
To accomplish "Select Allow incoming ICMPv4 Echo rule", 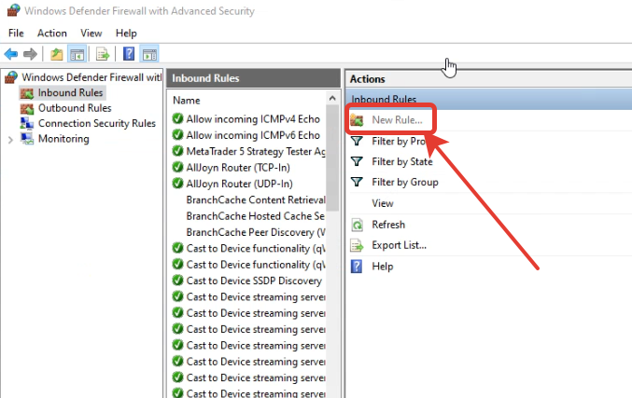I will 253,119.
